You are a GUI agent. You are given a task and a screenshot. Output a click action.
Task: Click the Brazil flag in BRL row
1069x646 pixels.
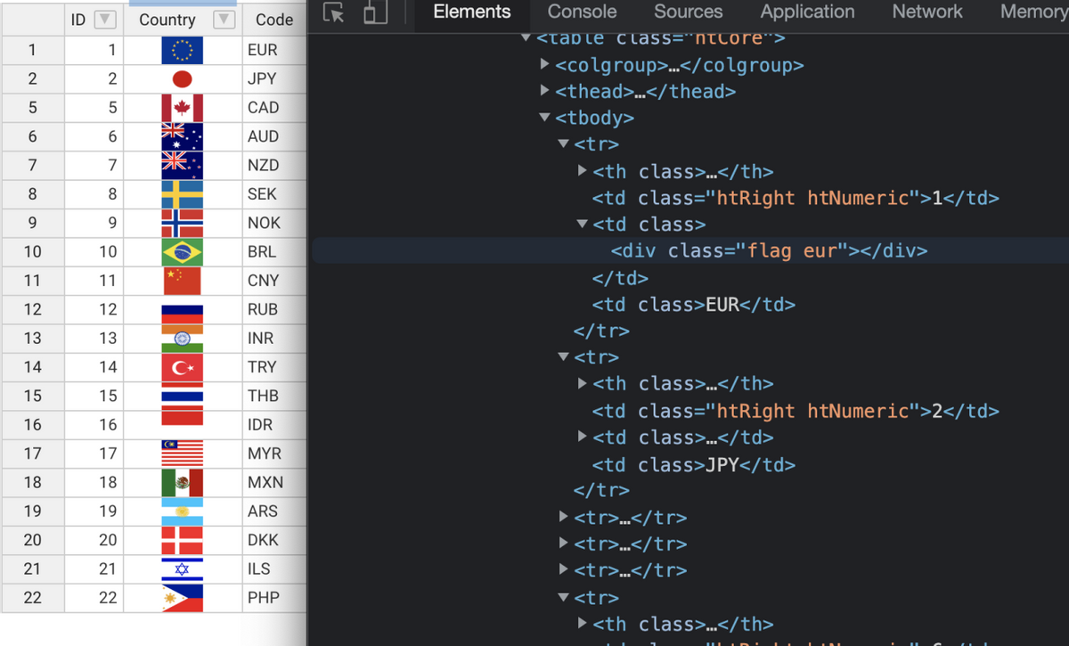[182, 251]
